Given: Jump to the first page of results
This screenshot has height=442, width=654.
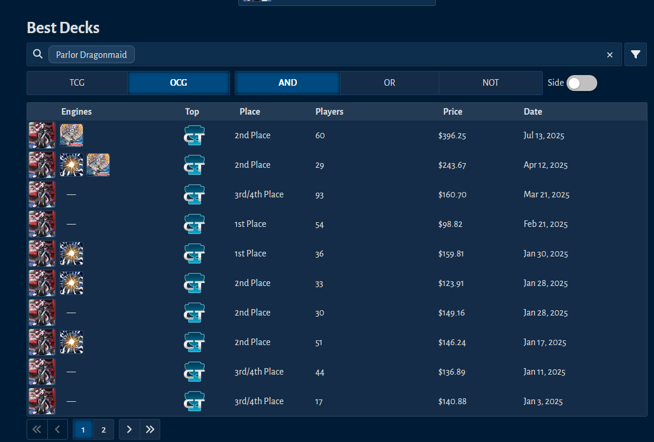Looking at the screenshot, I should (37, 429).
